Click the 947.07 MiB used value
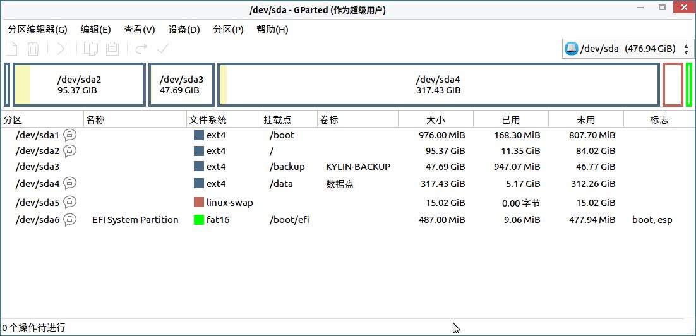The width and height of the screenshot is (696, 336). tap(517, 167)
